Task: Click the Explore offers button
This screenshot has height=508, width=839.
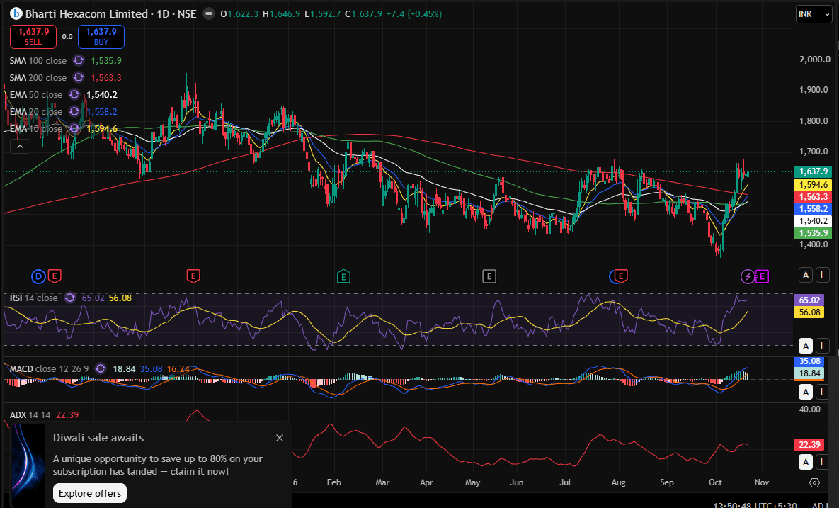Action: click(90, 493)
